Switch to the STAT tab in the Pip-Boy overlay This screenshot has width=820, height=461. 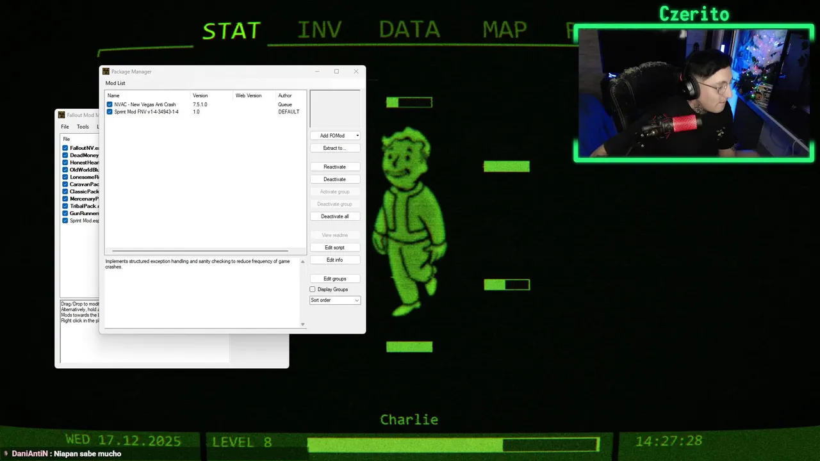pyautogui.click(x=231, y=30)
